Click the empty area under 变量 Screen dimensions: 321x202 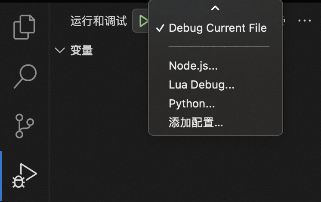(98, 122)
